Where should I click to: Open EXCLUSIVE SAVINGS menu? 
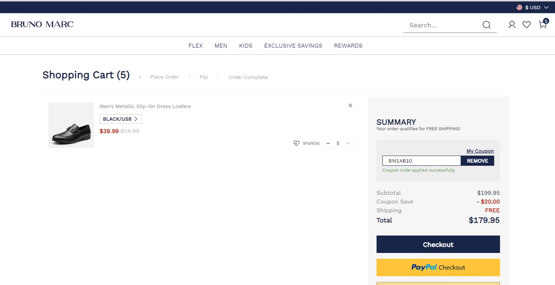[x=293, y=46]
